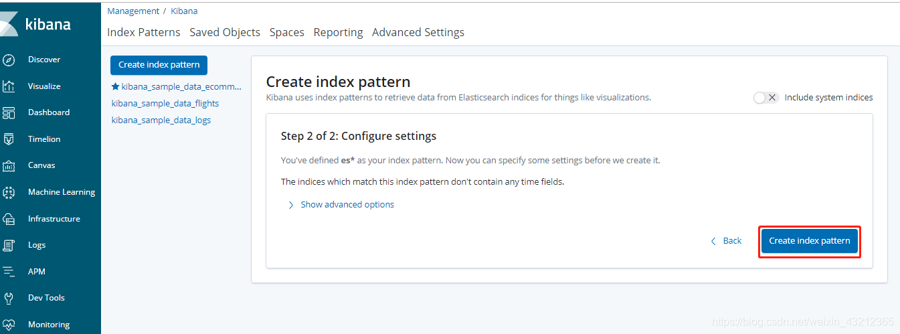Select kibana_sample_data_logs index pattern

tap(161, 120)
